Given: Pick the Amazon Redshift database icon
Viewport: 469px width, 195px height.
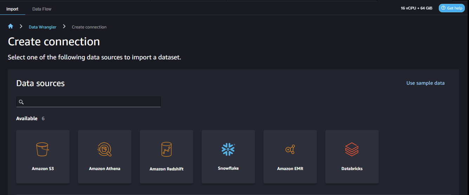Looking at the screenshot, I should coord(167,149).
